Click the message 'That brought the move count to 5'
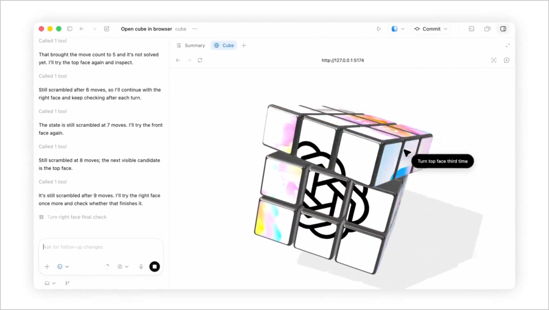The image size is (549, 310). [x=99, y=59]
